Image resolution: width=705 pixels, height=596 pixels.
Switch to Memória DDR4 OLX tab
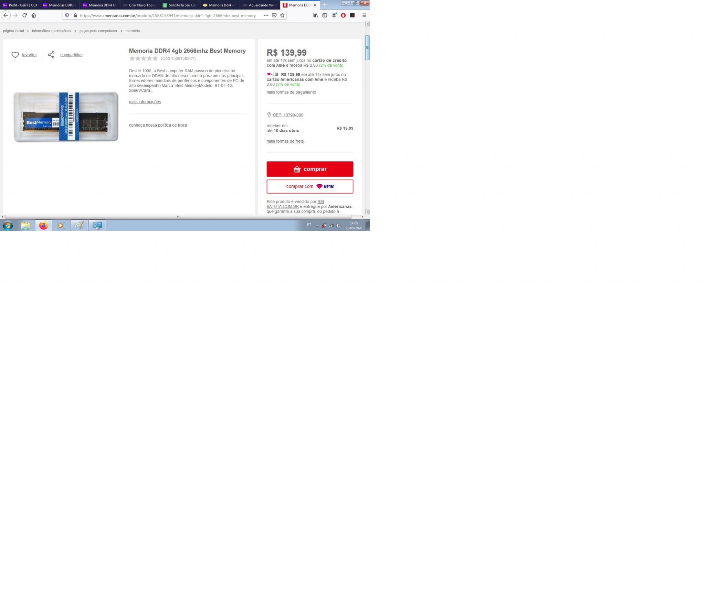pos(100,5)
